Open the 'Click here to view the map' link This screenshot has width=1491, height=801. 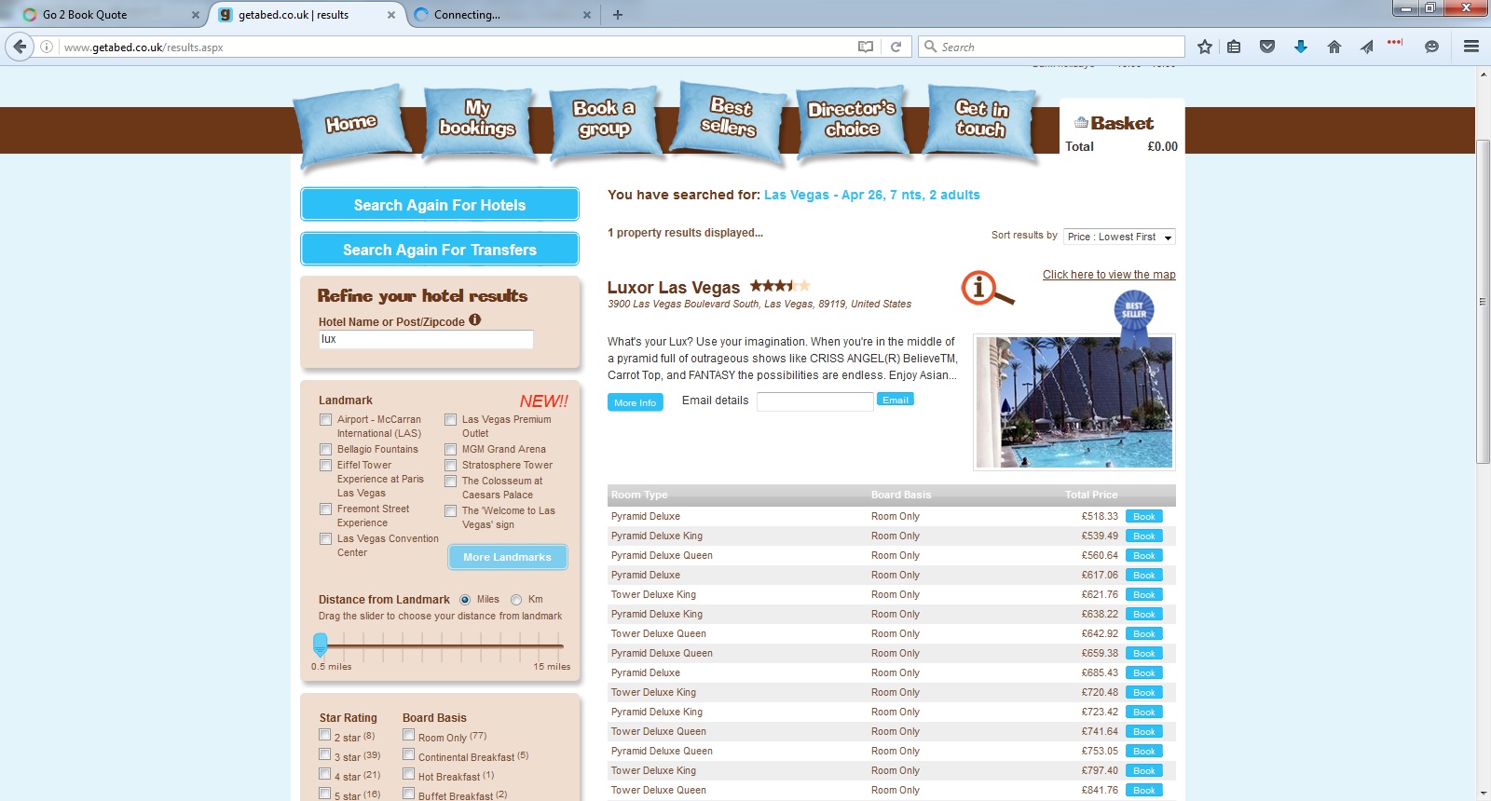tap(1109, 275)
